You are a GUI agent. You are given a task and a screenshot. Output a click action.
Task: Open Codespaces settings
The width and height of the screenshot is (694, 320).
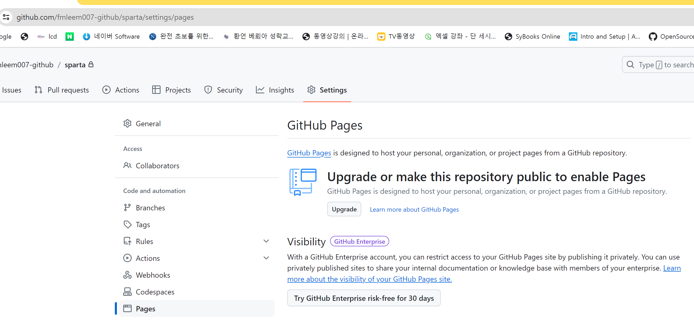197,292
